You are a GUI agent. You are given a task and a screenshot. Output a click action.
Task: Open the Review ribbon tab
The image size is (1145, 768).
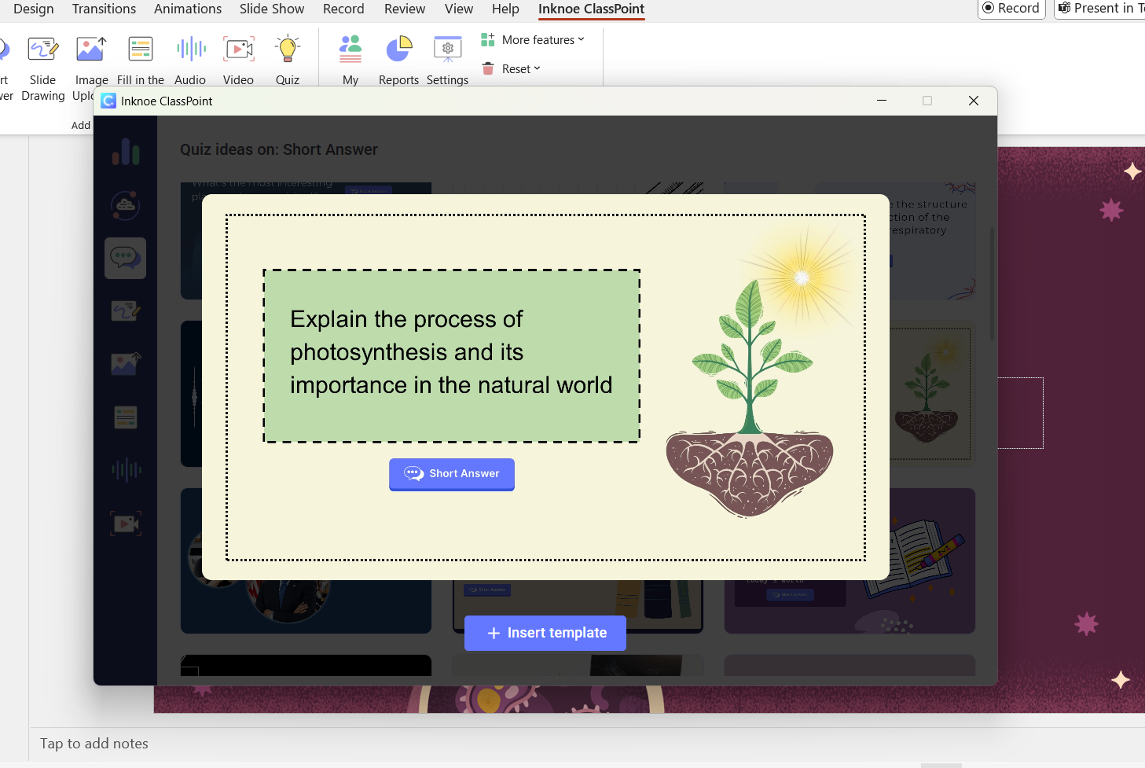pyautogui.click(x=405, y=9)
